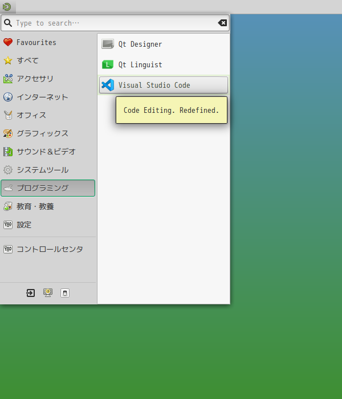Open the オフィス category
The image size is (342, 399).
pyautogui.click(x=48, y=115)
